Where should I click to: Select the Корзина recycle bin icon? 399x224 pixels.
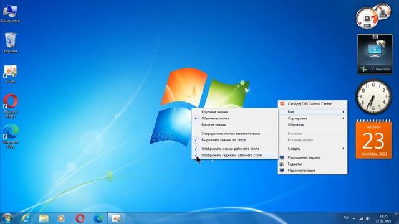[11, 43]
